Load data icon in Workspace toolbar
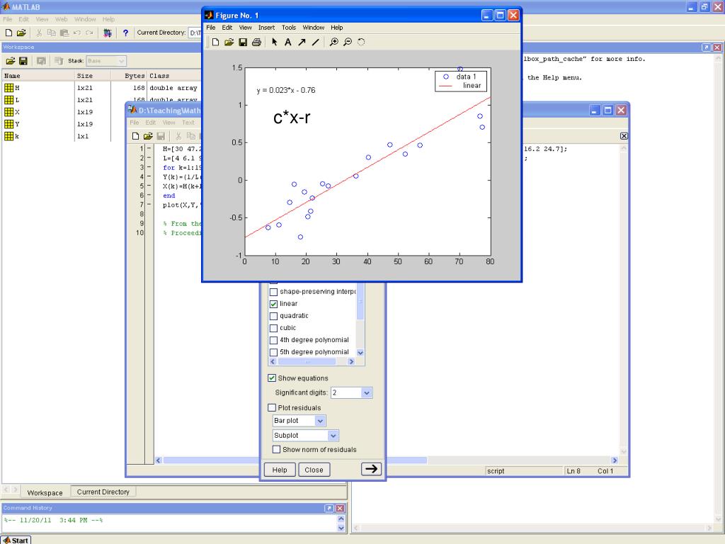The height and width of the screenshot is (544, 725). [x=11, y=61]
